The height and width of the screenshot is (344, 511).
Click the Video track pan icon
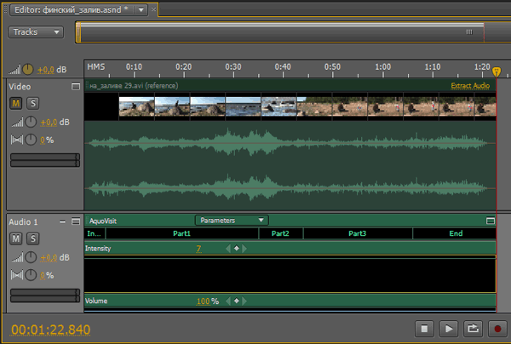(17, 140)
